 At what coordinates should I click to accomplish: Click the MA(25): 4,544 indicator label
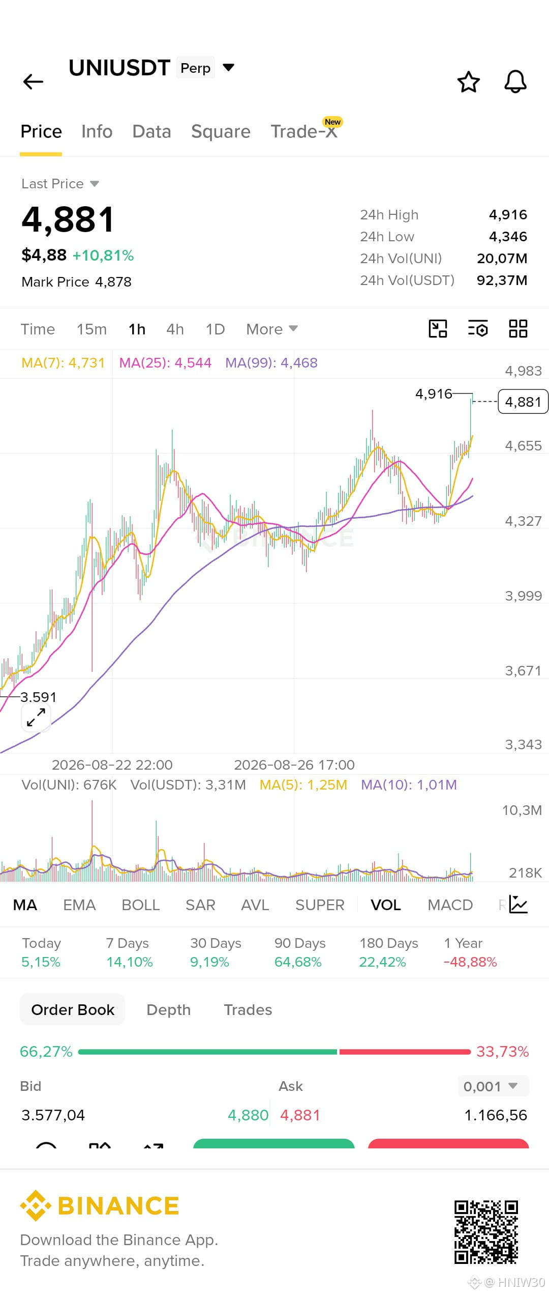[165, 362]
